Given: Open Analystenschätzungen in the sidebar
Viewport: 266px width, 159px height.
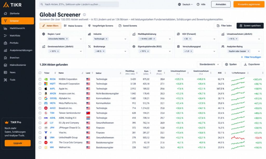Looking at the screenshot, I should tap(21, 50).
